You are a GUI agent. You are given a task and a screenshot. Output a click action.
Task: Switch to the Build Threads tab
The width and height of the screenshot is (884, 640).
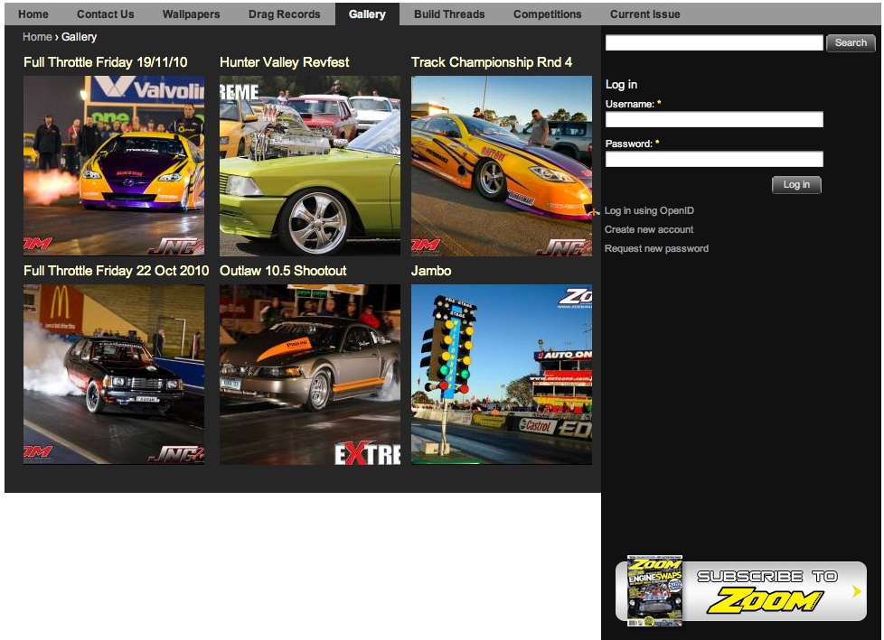click(449, 14)
